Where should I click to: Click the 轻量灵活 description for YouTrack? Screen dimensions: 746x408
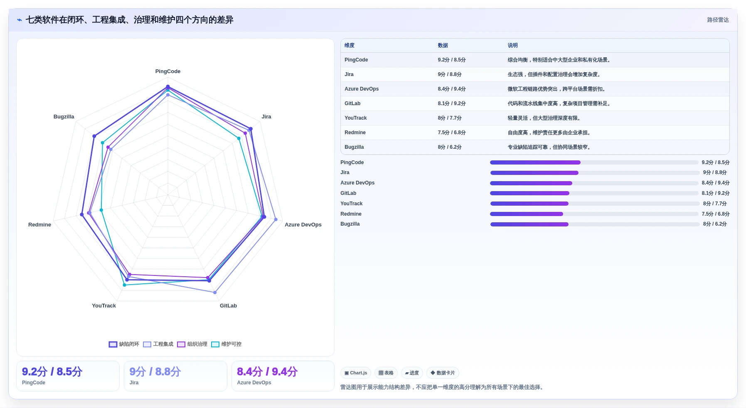tap(545, 118)
